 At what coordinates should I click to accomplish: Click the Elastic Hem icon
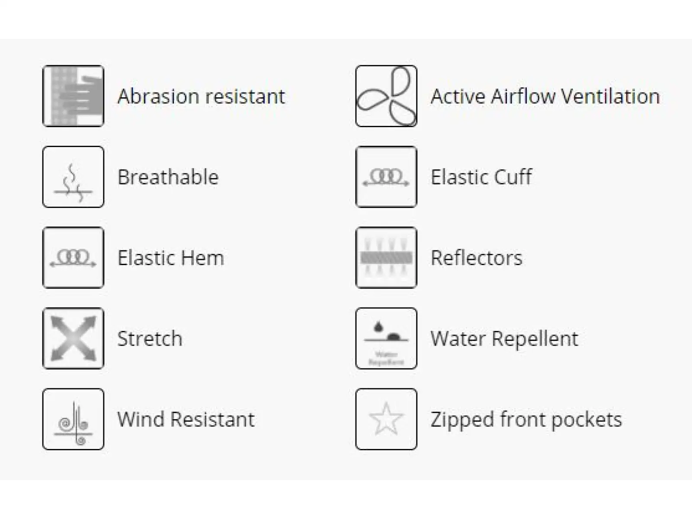73,258
